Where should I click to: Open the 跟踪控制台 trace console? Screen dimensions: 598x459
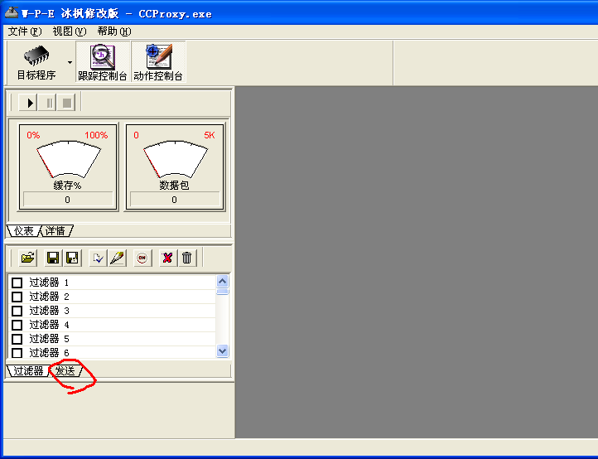[x=103, y=62]
